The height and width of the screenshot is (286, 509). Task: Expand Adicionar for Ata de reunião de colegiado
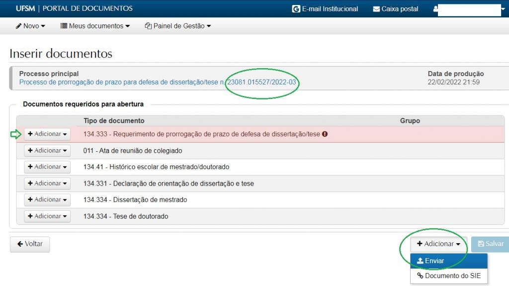click(47, 150)
